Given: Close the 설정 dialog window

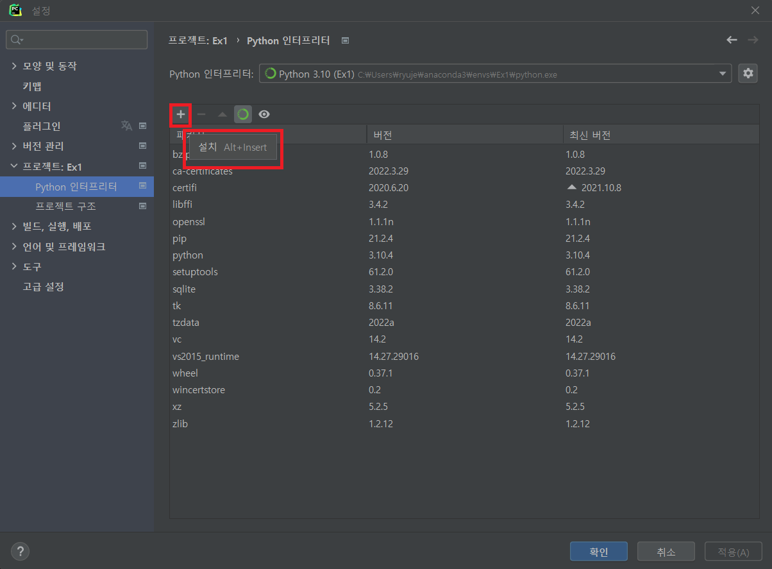Looking at the screenshot, I should 755,10.
